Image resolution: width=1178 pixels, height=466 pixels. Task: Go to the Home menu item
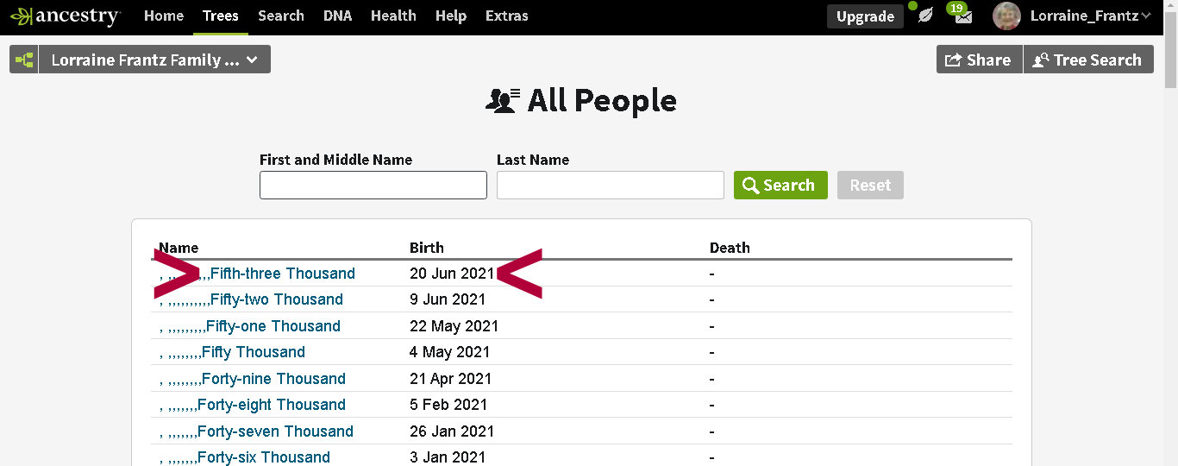(164, 16)
